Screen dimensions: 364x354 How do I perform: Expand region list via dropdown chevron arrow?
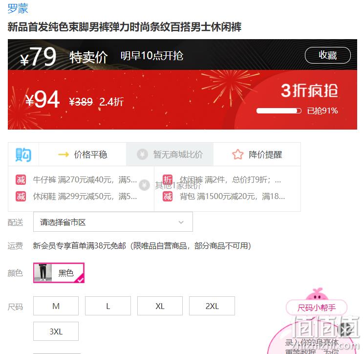[x=181, y=222]
